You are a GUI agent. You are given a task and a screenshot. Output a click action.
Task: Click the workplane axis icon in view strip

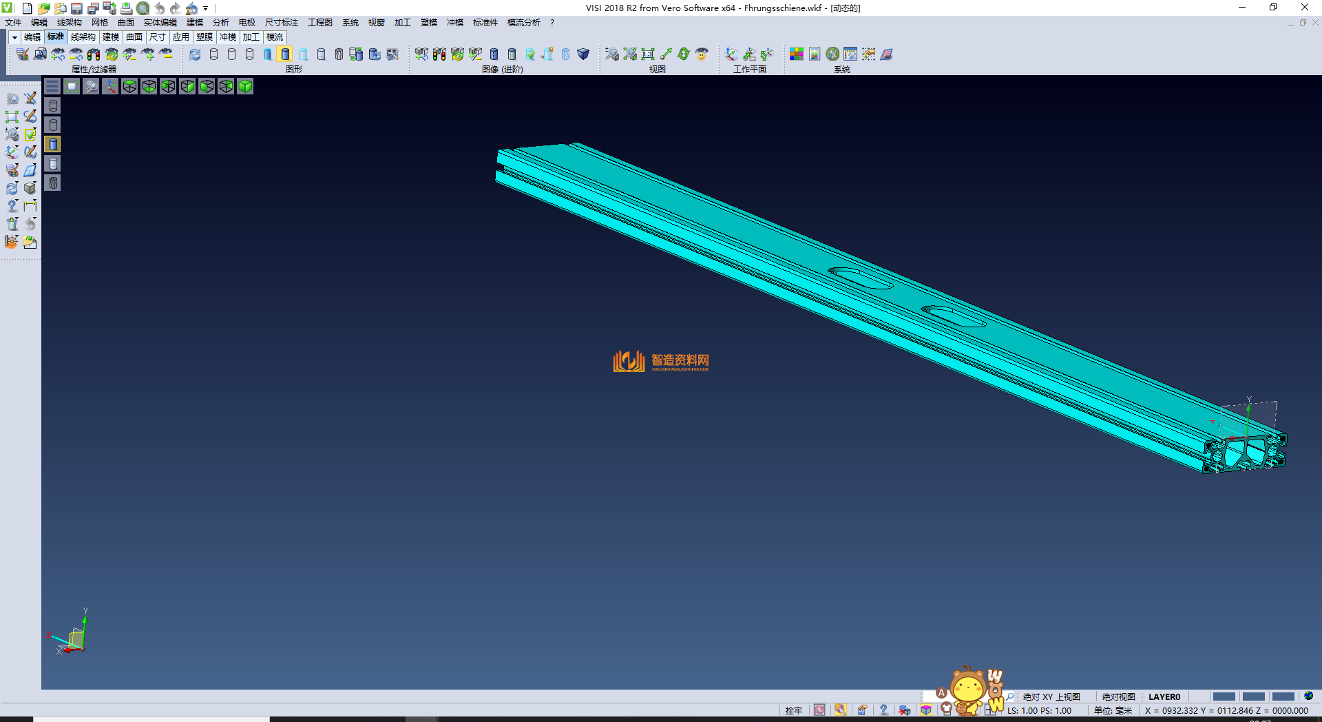110,86
